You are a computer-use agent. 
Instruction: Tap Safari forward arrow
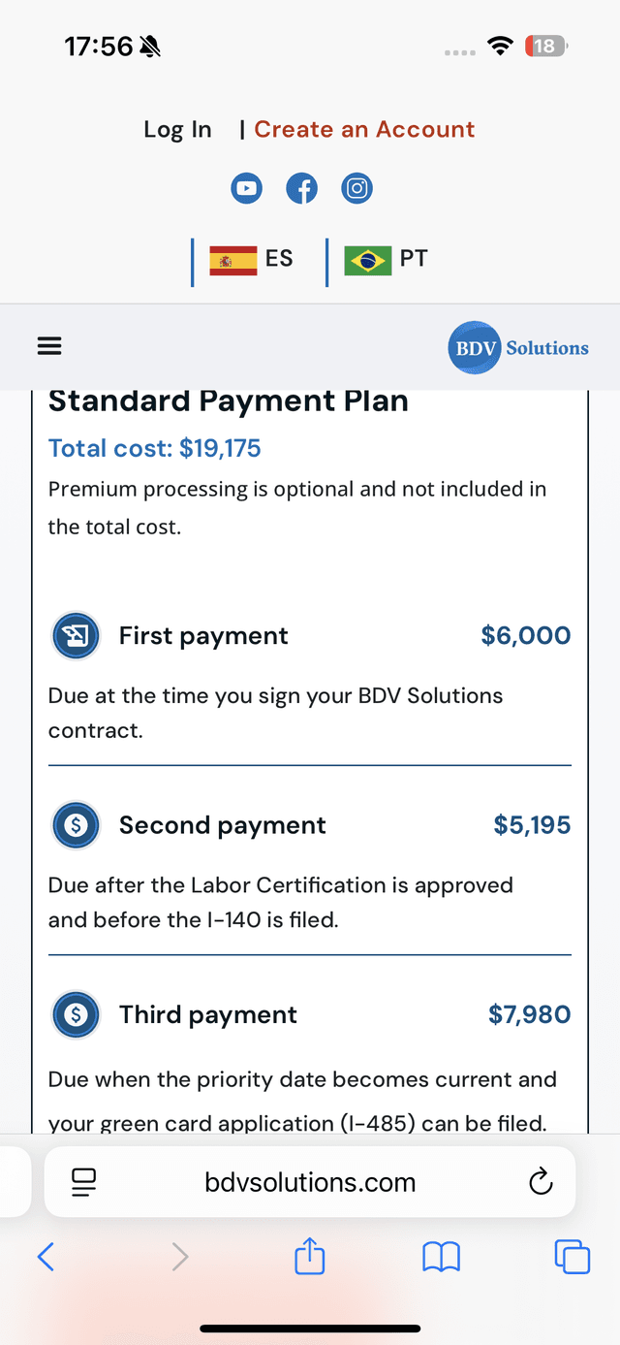coord(179,1257)
